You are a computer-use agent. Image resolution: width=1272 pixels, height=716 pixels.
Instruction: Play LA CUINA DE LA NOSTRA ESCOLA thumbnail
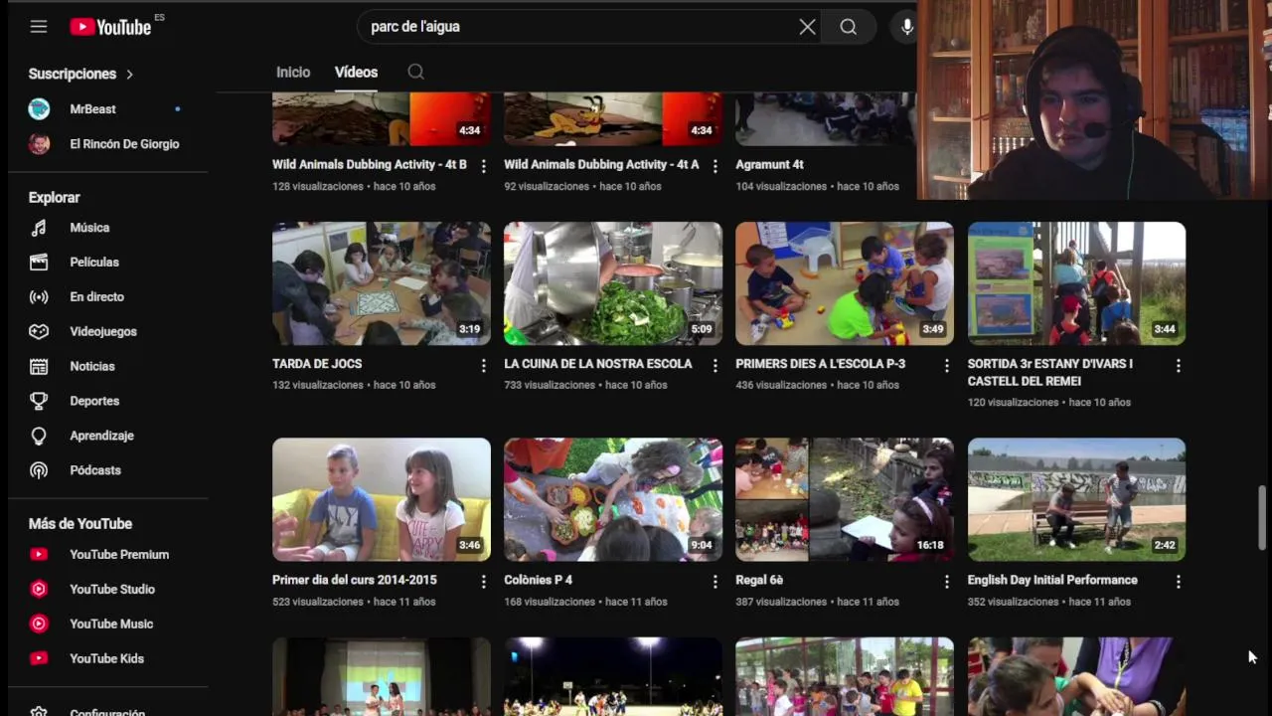point(613,283)
